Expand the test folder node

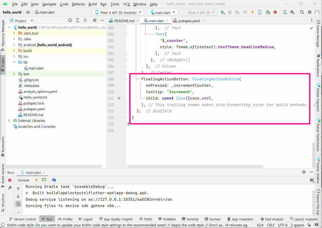point(14,74)
